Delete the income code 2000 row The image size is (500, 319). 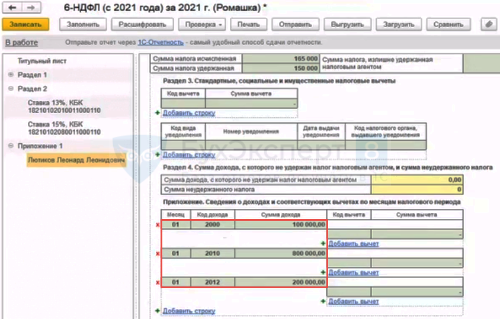(157, 225)
